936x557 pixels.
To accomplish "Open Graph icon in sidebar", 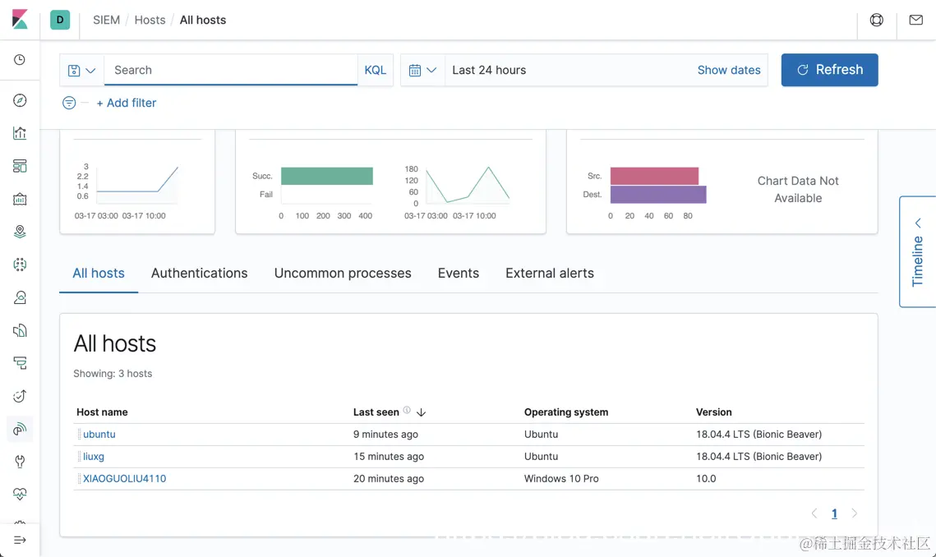I will point(20,297).
